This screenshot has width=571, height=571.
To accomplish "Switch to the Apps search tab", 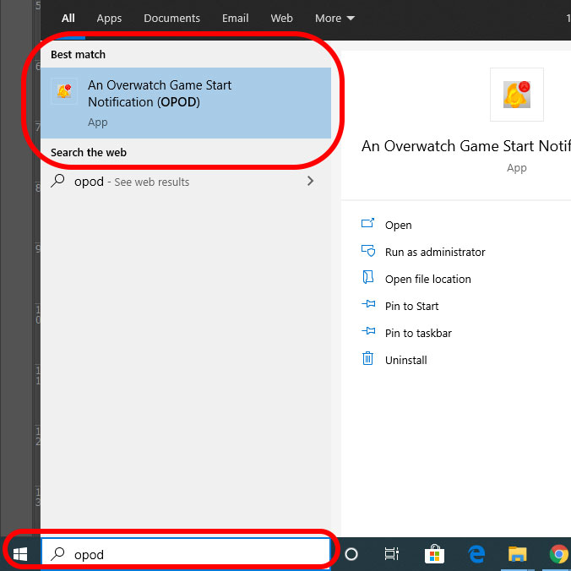I will tap(109, 19).
